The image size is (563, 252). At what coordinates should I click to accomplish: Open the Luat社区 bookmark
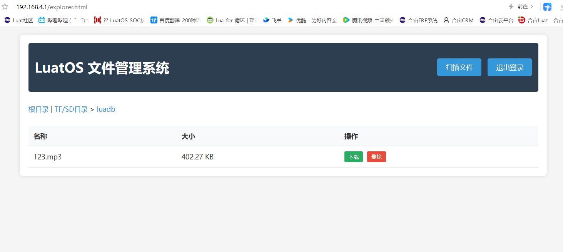(18, 20)
